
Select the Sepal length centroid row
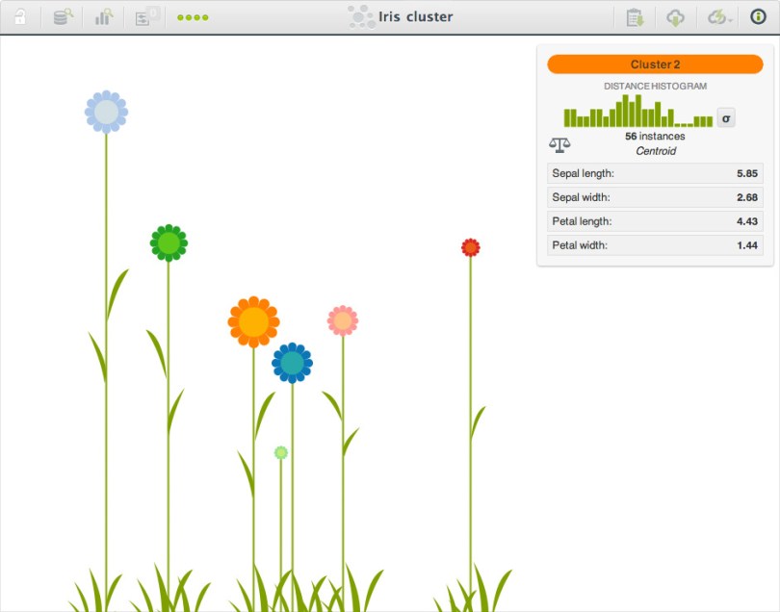tap(655, 174)
